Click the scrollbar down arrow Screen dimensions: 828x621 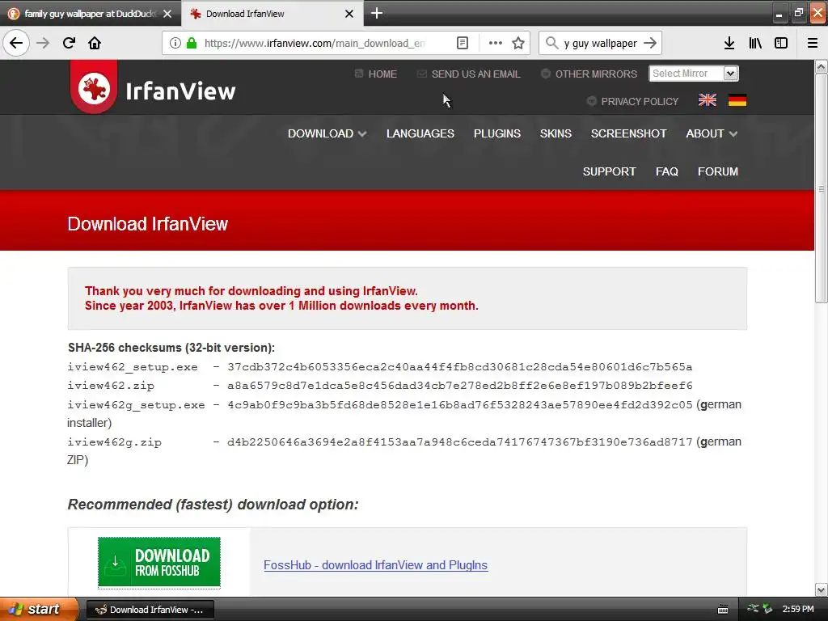click(821, 589)
